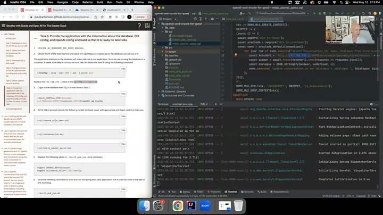This screenshot has height=215, width=383.
Task: Bookmark this page with the star icon
Action: (102, 17)
